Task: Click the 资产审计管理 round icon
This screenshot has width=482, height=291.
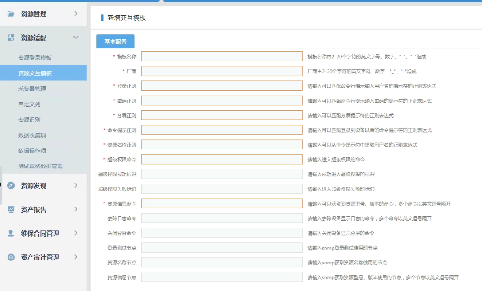Action: point(11,257)
